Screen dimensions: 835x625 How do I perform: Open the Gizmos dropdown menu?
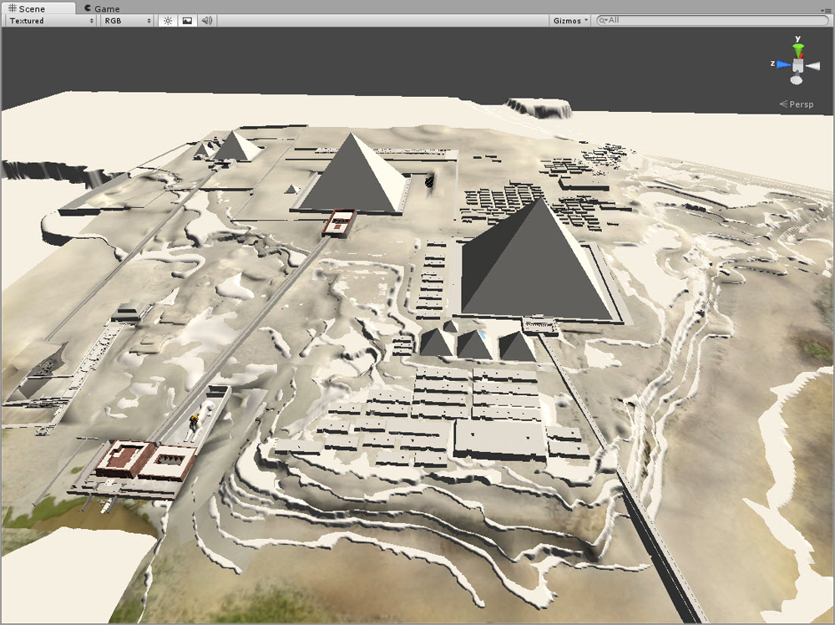coord(569,20)
